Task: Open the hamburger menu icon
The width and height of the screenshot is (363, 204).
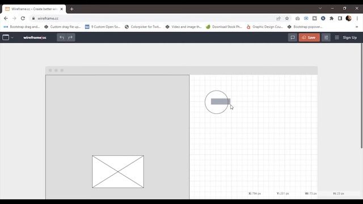Action: (x=337, y=37)
